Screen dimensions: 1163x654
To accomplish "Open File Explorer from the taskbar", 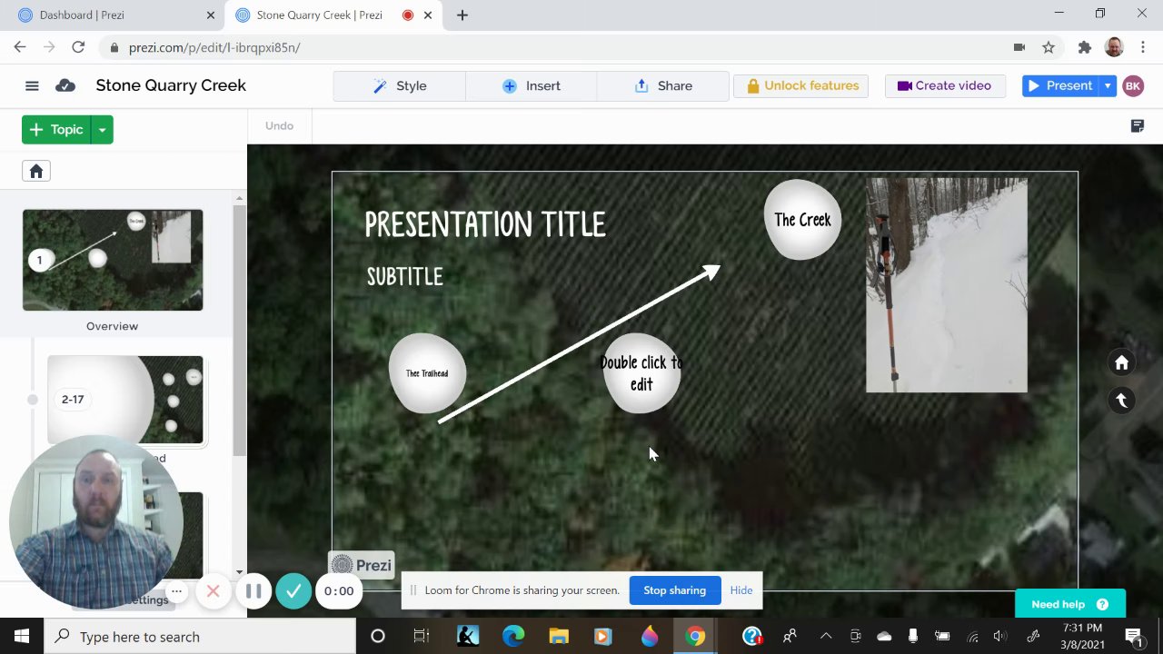I will [559, 637].
